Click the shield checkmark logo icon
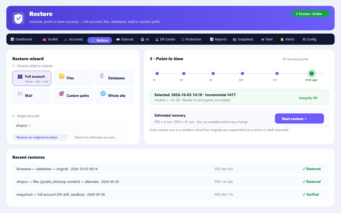 click(18, 18)
